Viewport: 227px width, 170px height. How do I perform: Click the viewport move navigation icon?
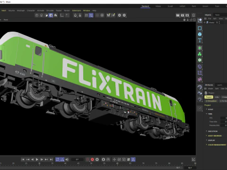184,20
